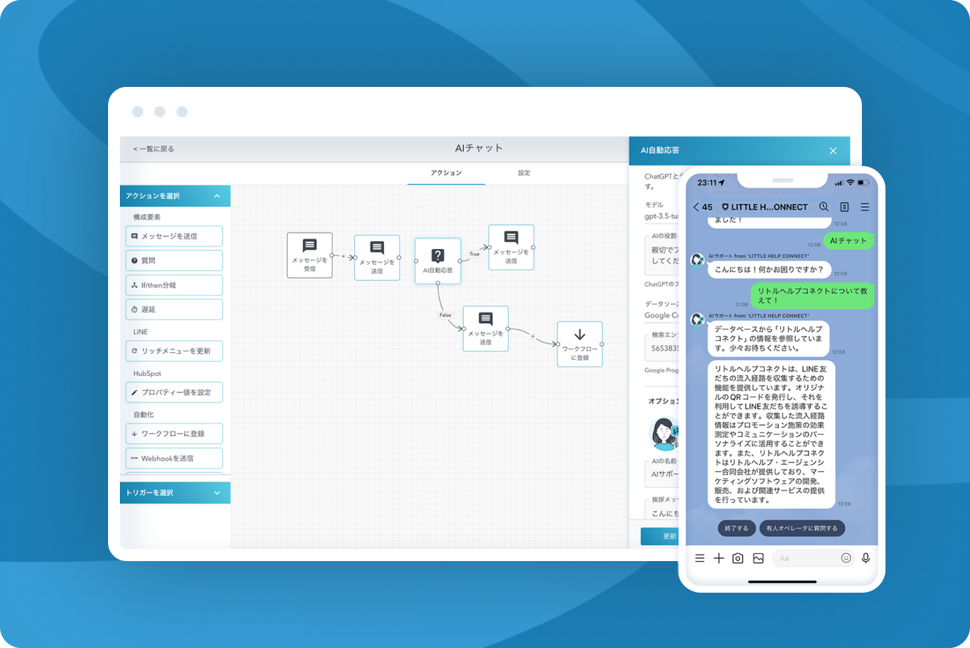
Task: Choose プロパティー値を設定 HubSpot action
Action: (x=173, y=392)
